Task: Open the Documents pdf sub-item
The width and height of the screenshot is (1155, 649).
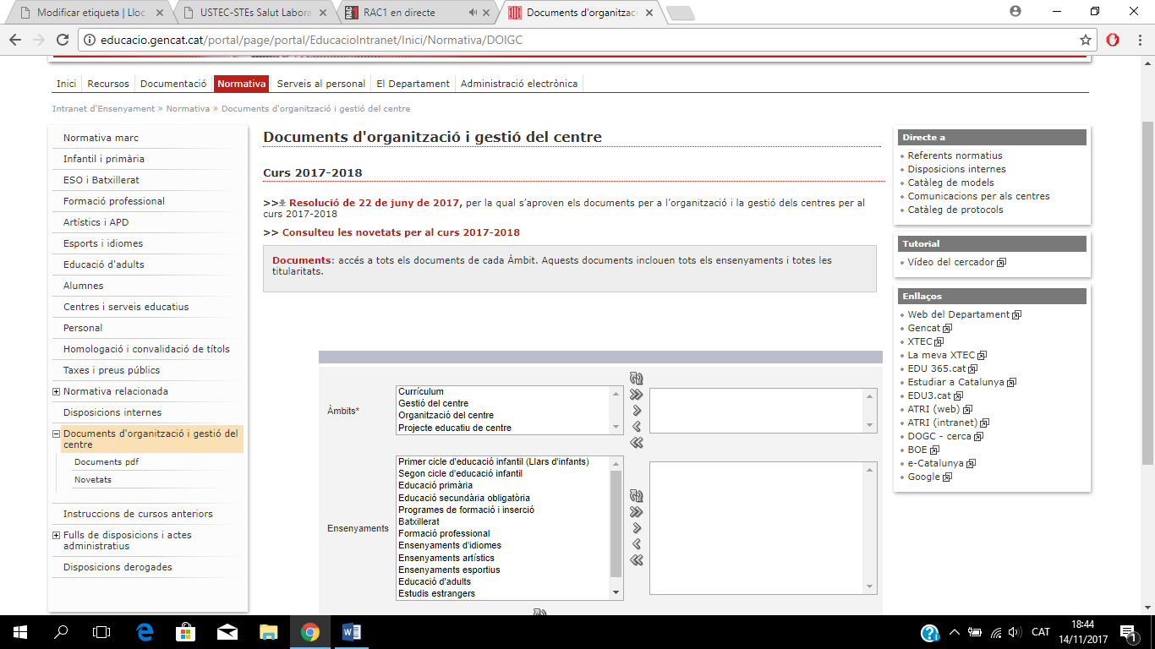Action: point(107,462)
